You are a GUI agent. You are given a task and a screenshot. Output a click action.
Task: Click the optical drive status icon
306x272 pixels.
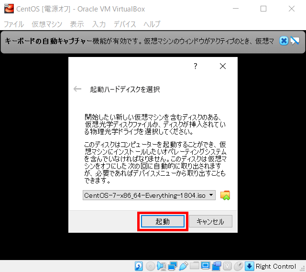(x=151, y=266)
